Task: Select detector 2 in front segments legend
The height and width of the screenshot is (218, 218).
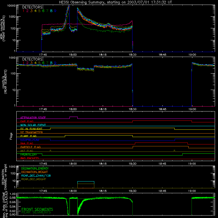Action: point(28,11)
